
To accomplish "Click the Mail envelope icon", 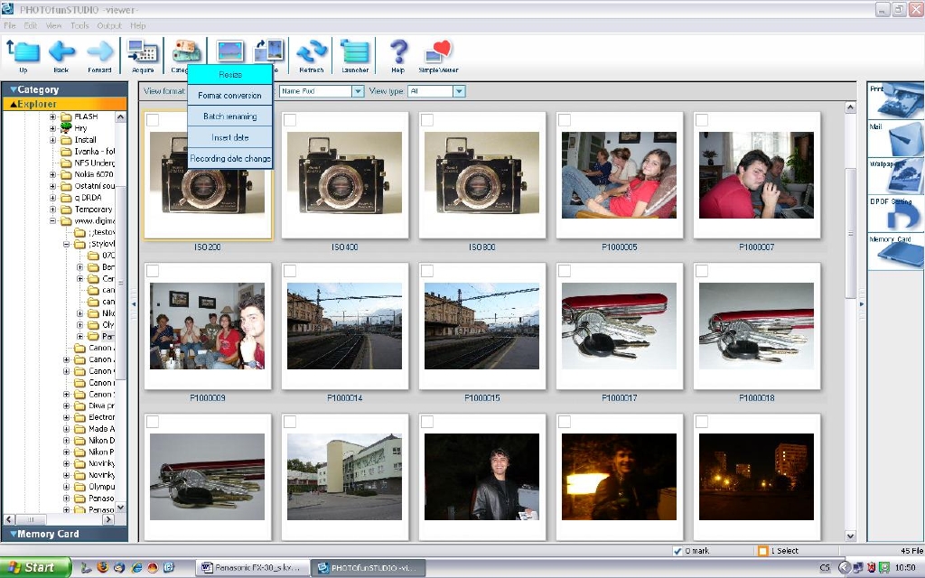I will click(x=895, y=139).
